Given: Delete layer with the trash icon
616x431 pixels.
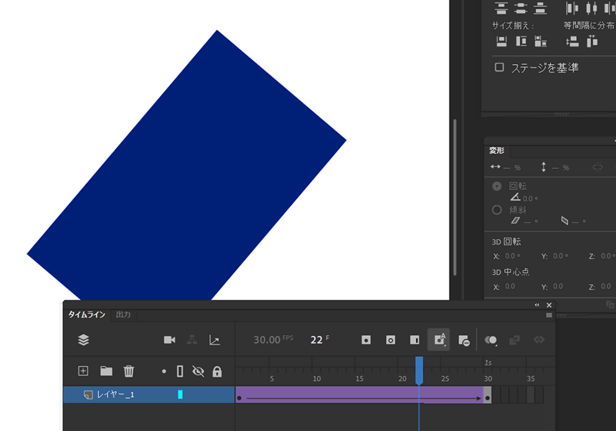Looking at the screenshot, I should point(129,371).
